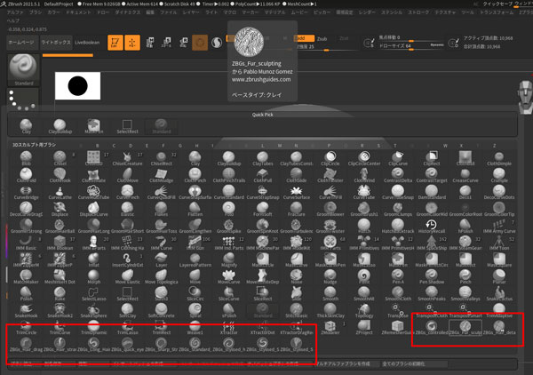Screen dimensions: 533x375
Task: Select the XTractor brush
Action: [229, 328]
